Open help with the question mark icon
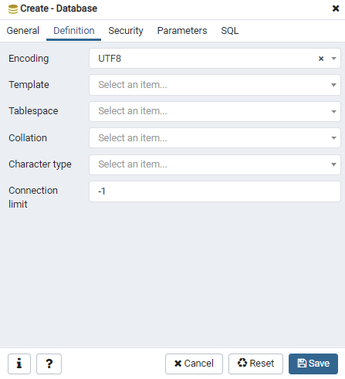Image resolution: width=345 pixels, height=379 pixels. tap(49, 364)
